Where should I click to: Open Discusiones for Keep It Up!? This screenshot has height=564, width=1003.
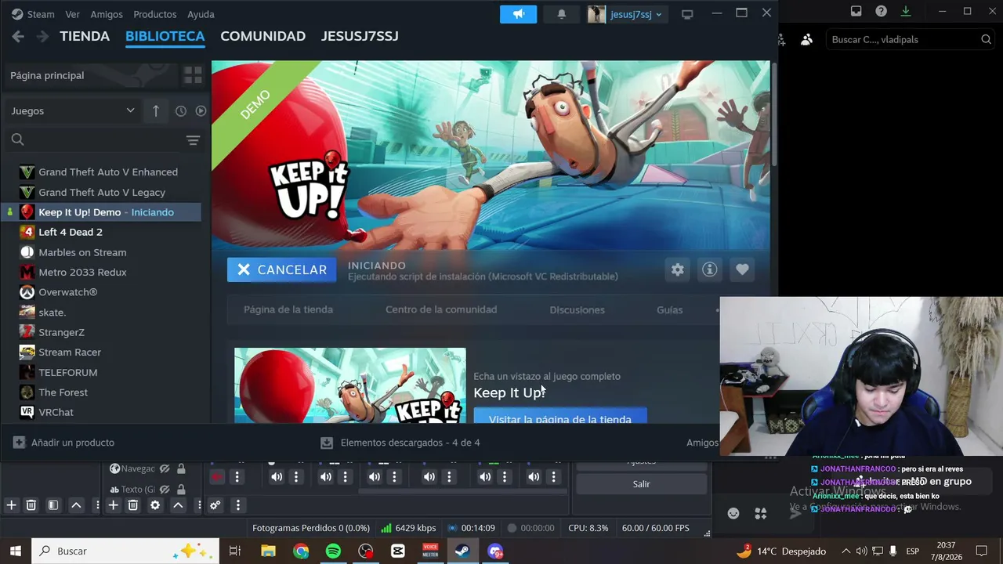[x=577, y=309]
